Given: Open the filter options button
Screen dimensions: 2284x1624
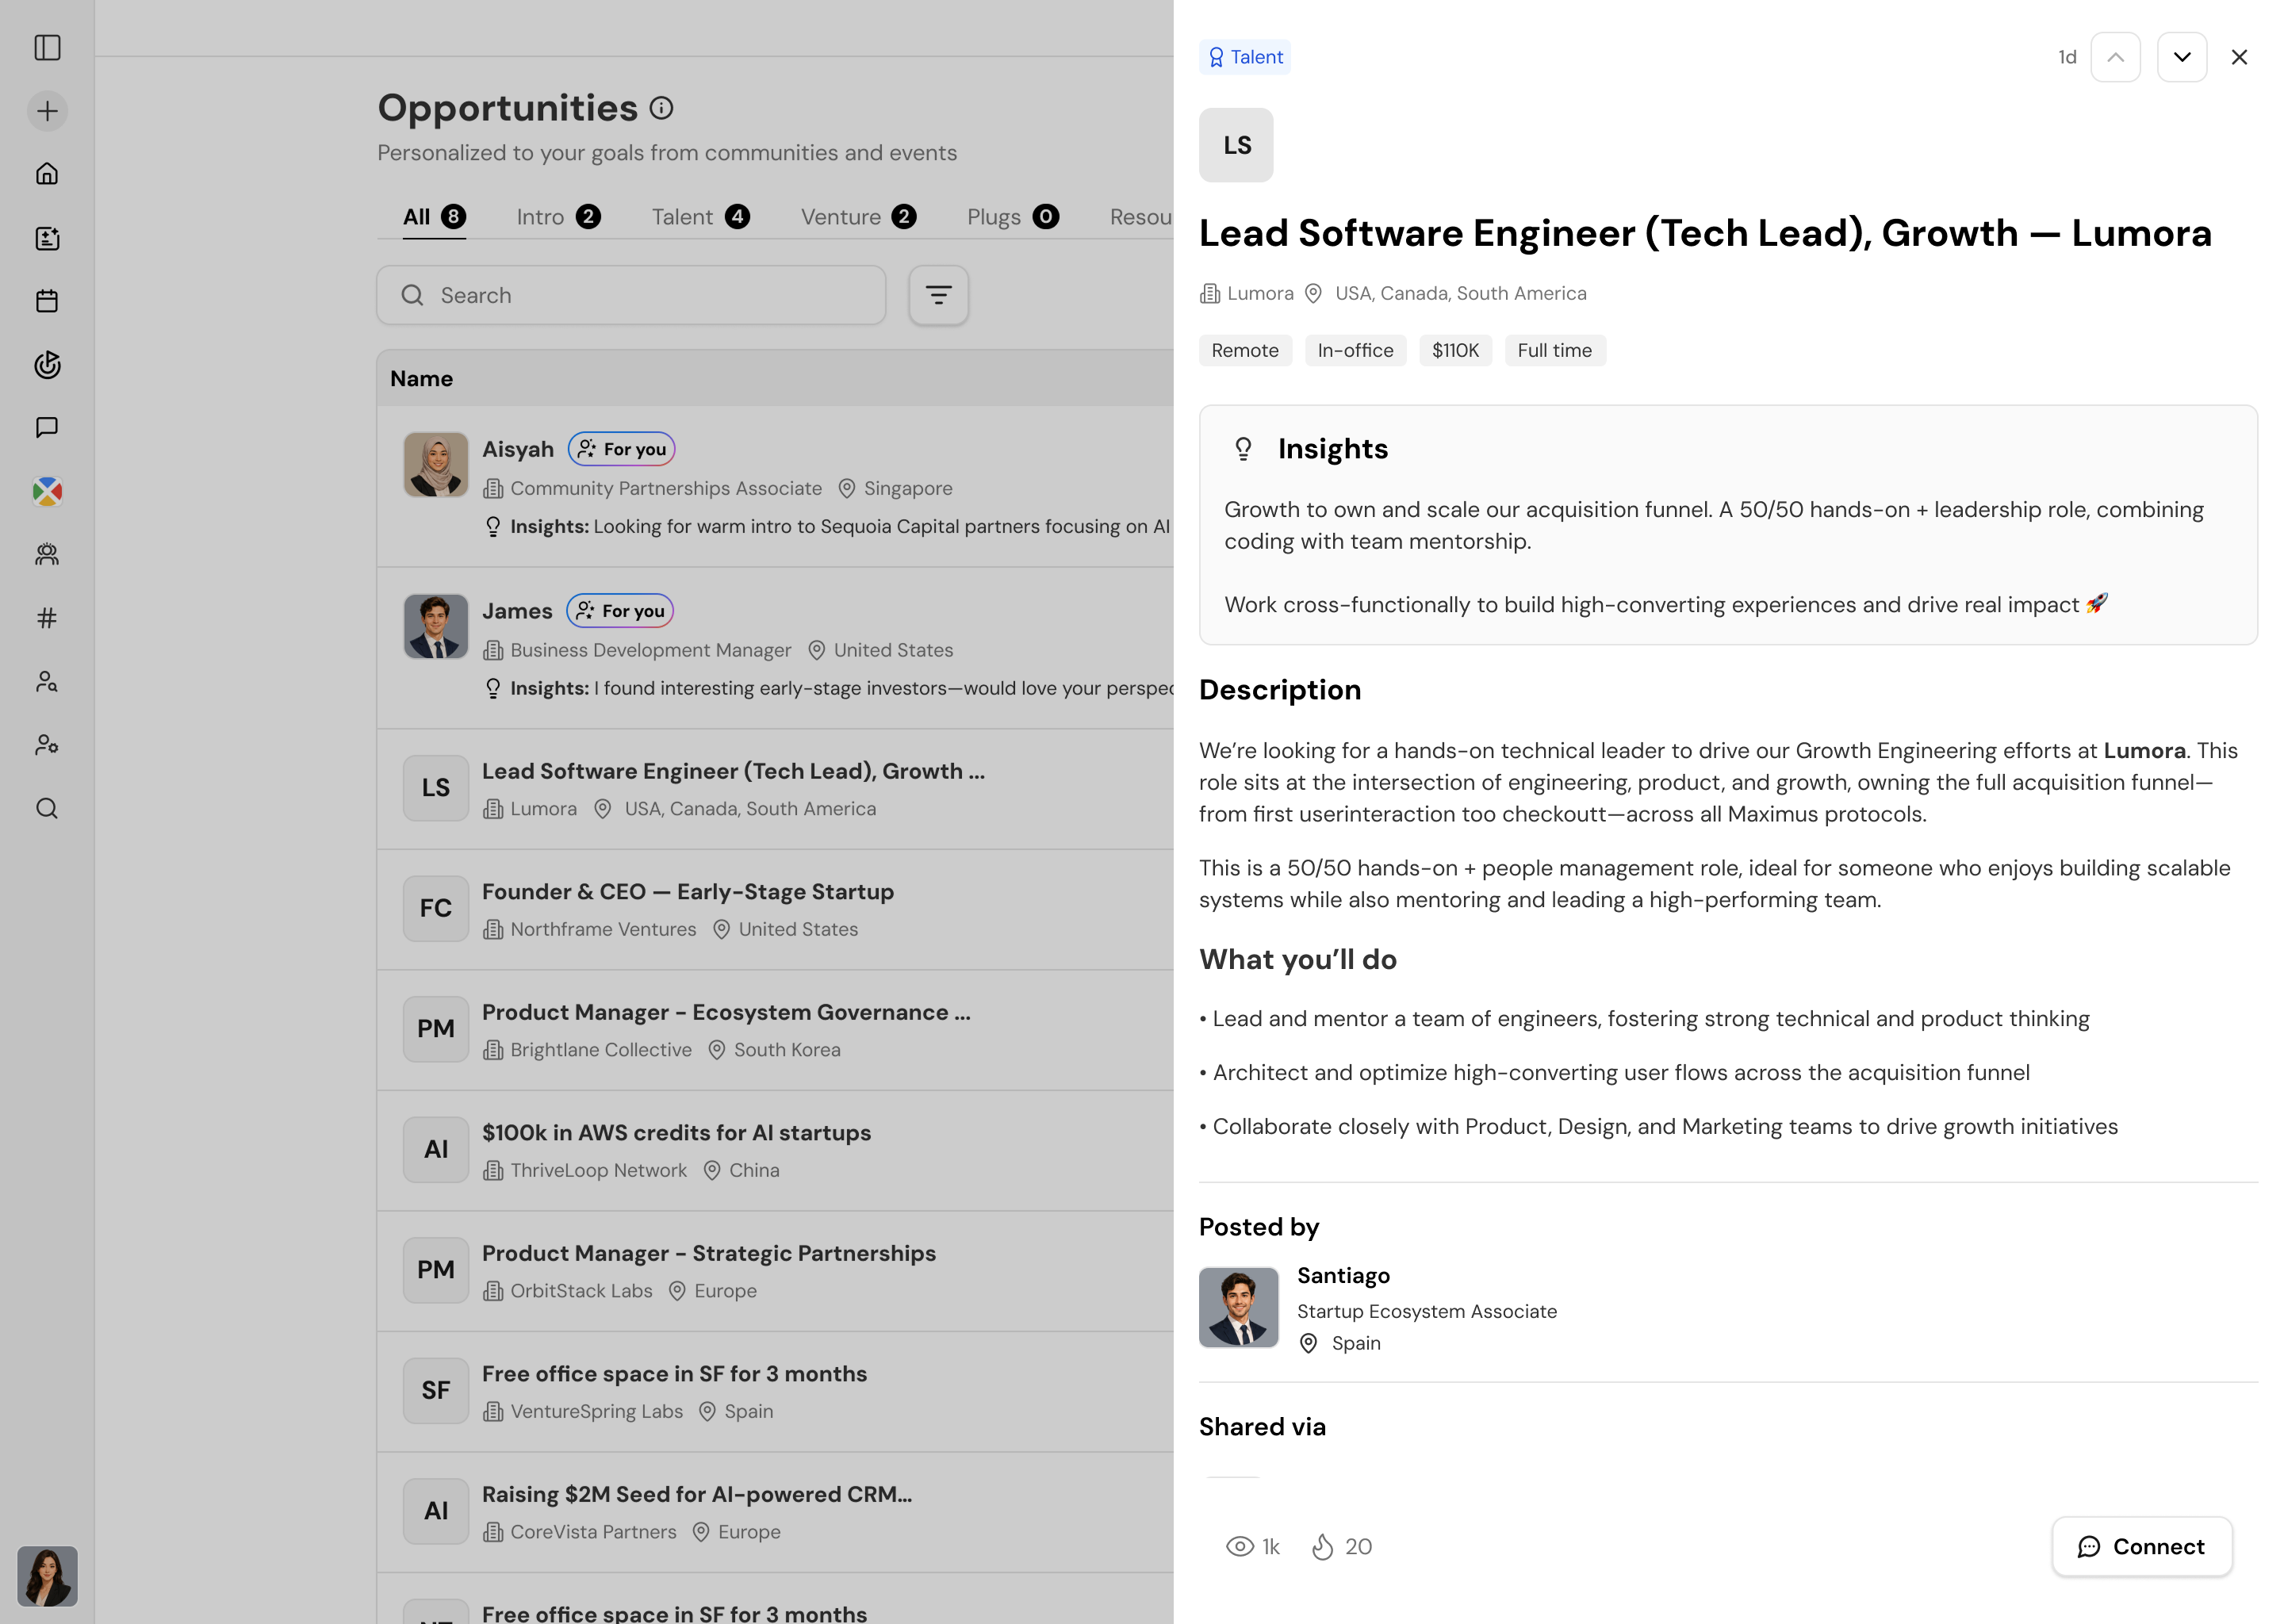Looking at the screenshot, I should pyautogui.click(x=938, y=295).
